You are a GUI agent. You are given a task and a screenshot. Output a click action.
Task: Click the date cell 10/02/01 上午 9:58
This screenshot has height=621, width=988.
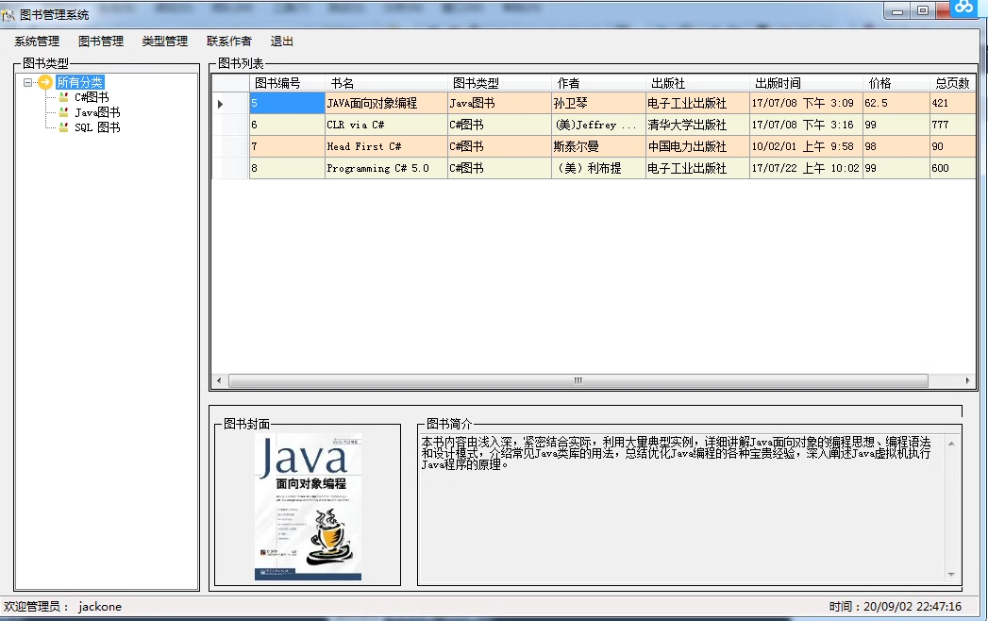[x=806, y=146]
